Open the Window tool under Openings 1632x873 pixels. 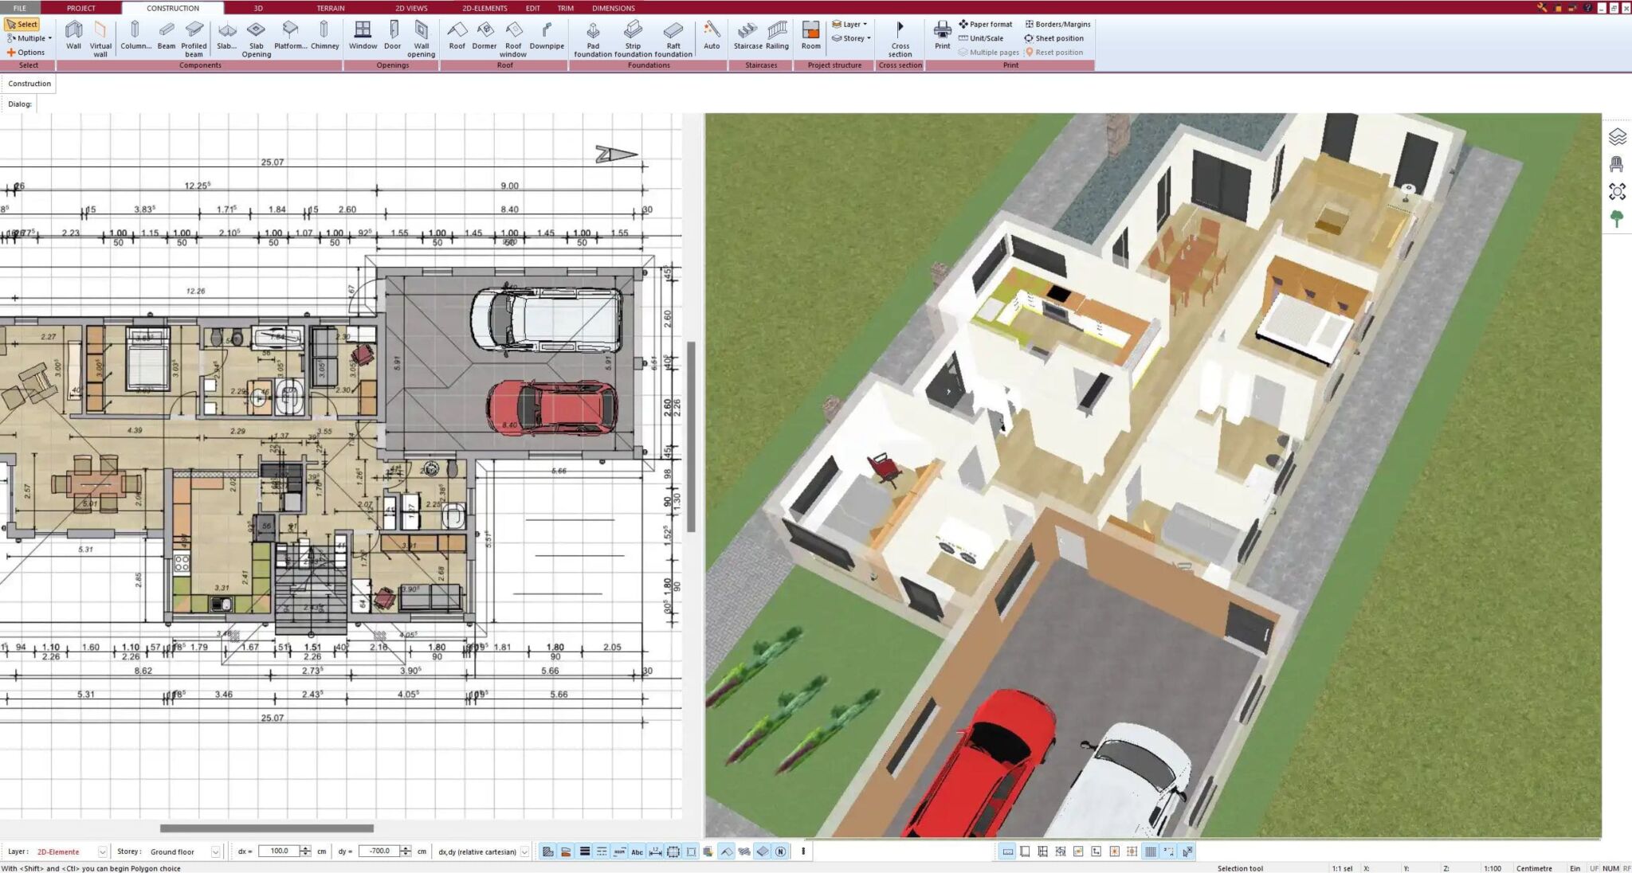pos(363,33)
